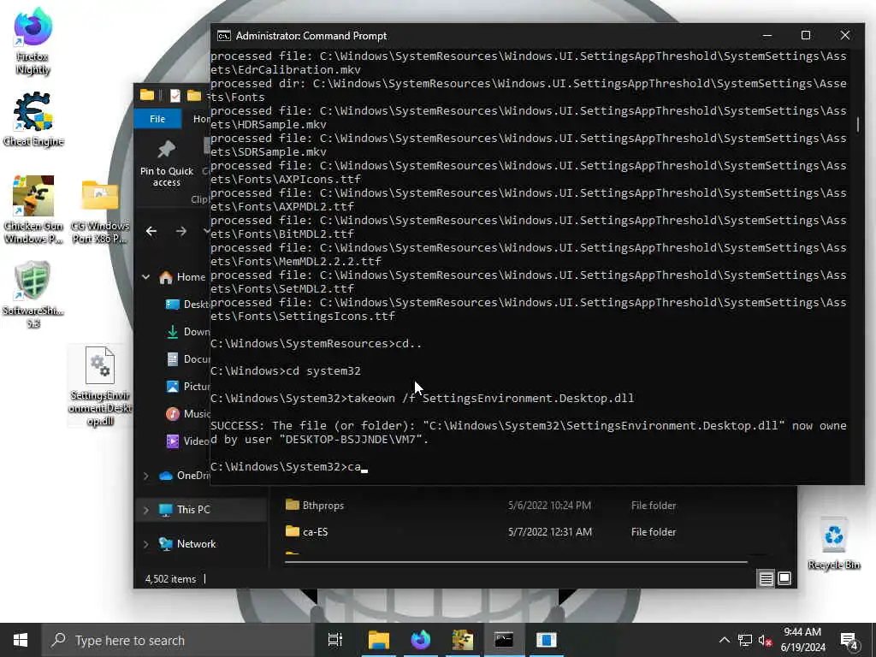Screen dimensions: 876x657
Task: Open the Windows Start menu
Action: click(x=21, y=640)
